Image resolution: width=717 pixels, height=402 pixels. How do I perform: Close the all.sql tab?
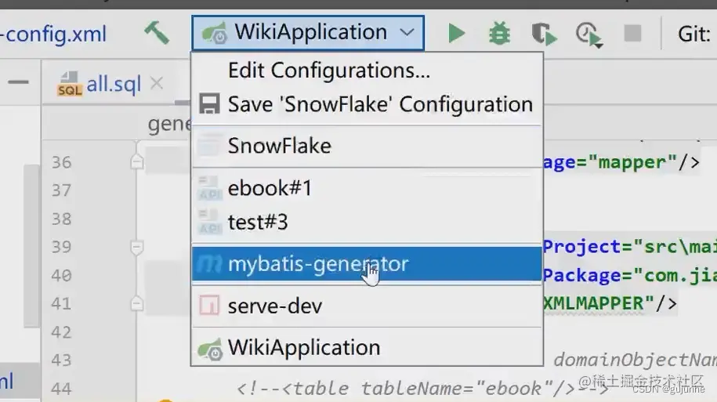[x=157, y=83]
